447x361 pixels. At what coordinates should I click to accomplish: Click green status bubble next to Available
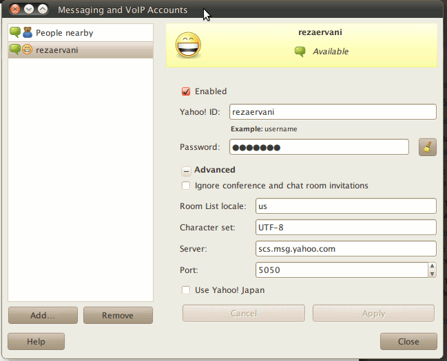(x=300, y=52)
